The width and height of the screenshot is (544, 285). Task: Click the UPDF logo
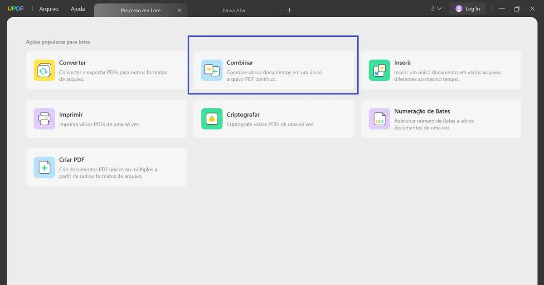click(x=15, y=9)
